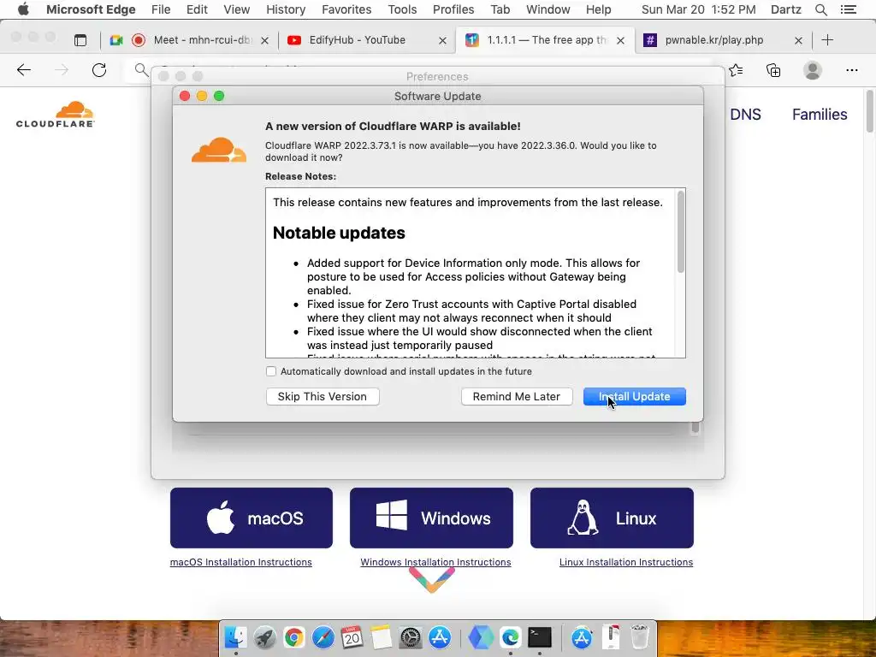Open a new tab with plus button
This screenshot has width=876, height=657.
click(827, 39)
